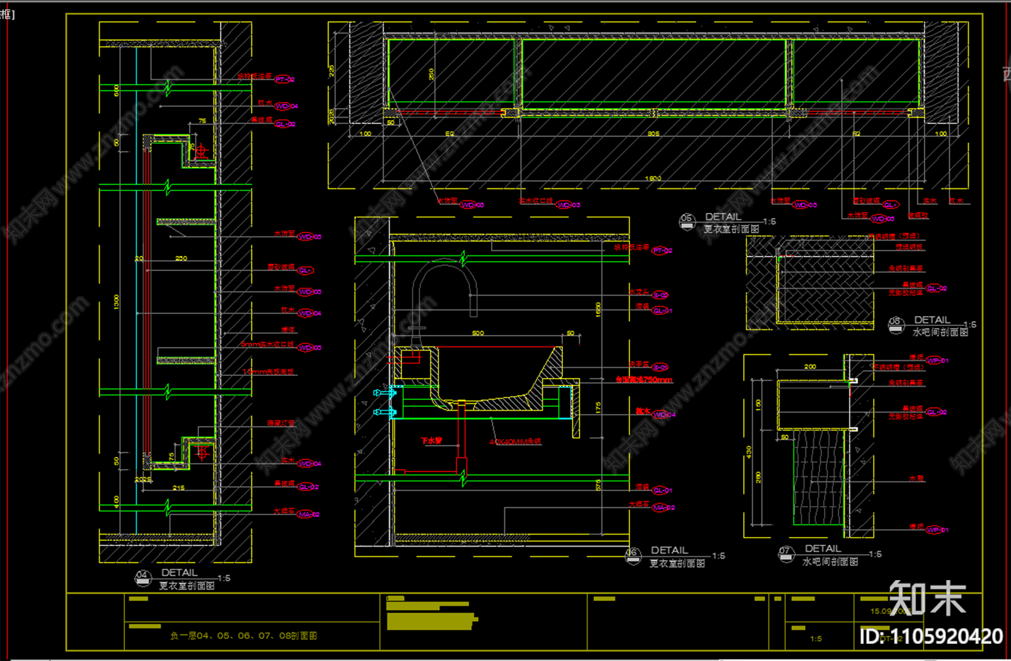Click the lower WP-01 tag in detail 07
The image size is (1011, 661).
pos(937,530)
